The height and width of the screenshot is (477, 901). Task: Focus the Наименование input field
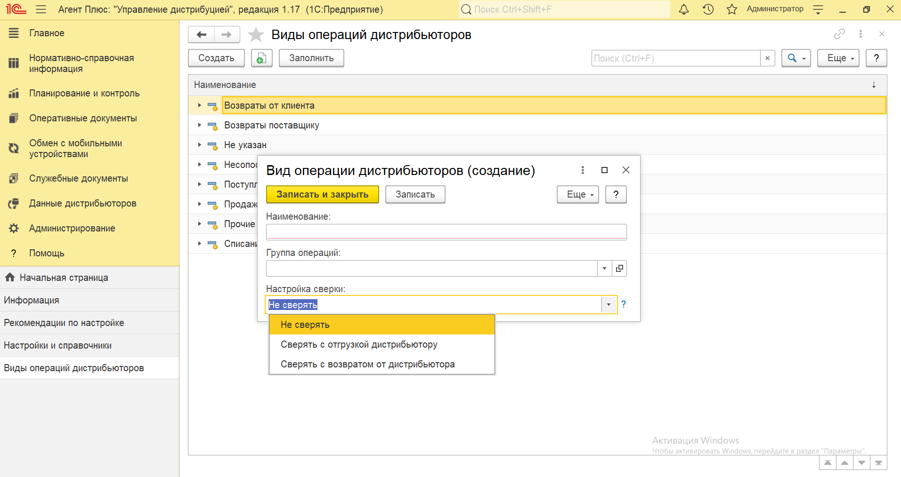446,232
